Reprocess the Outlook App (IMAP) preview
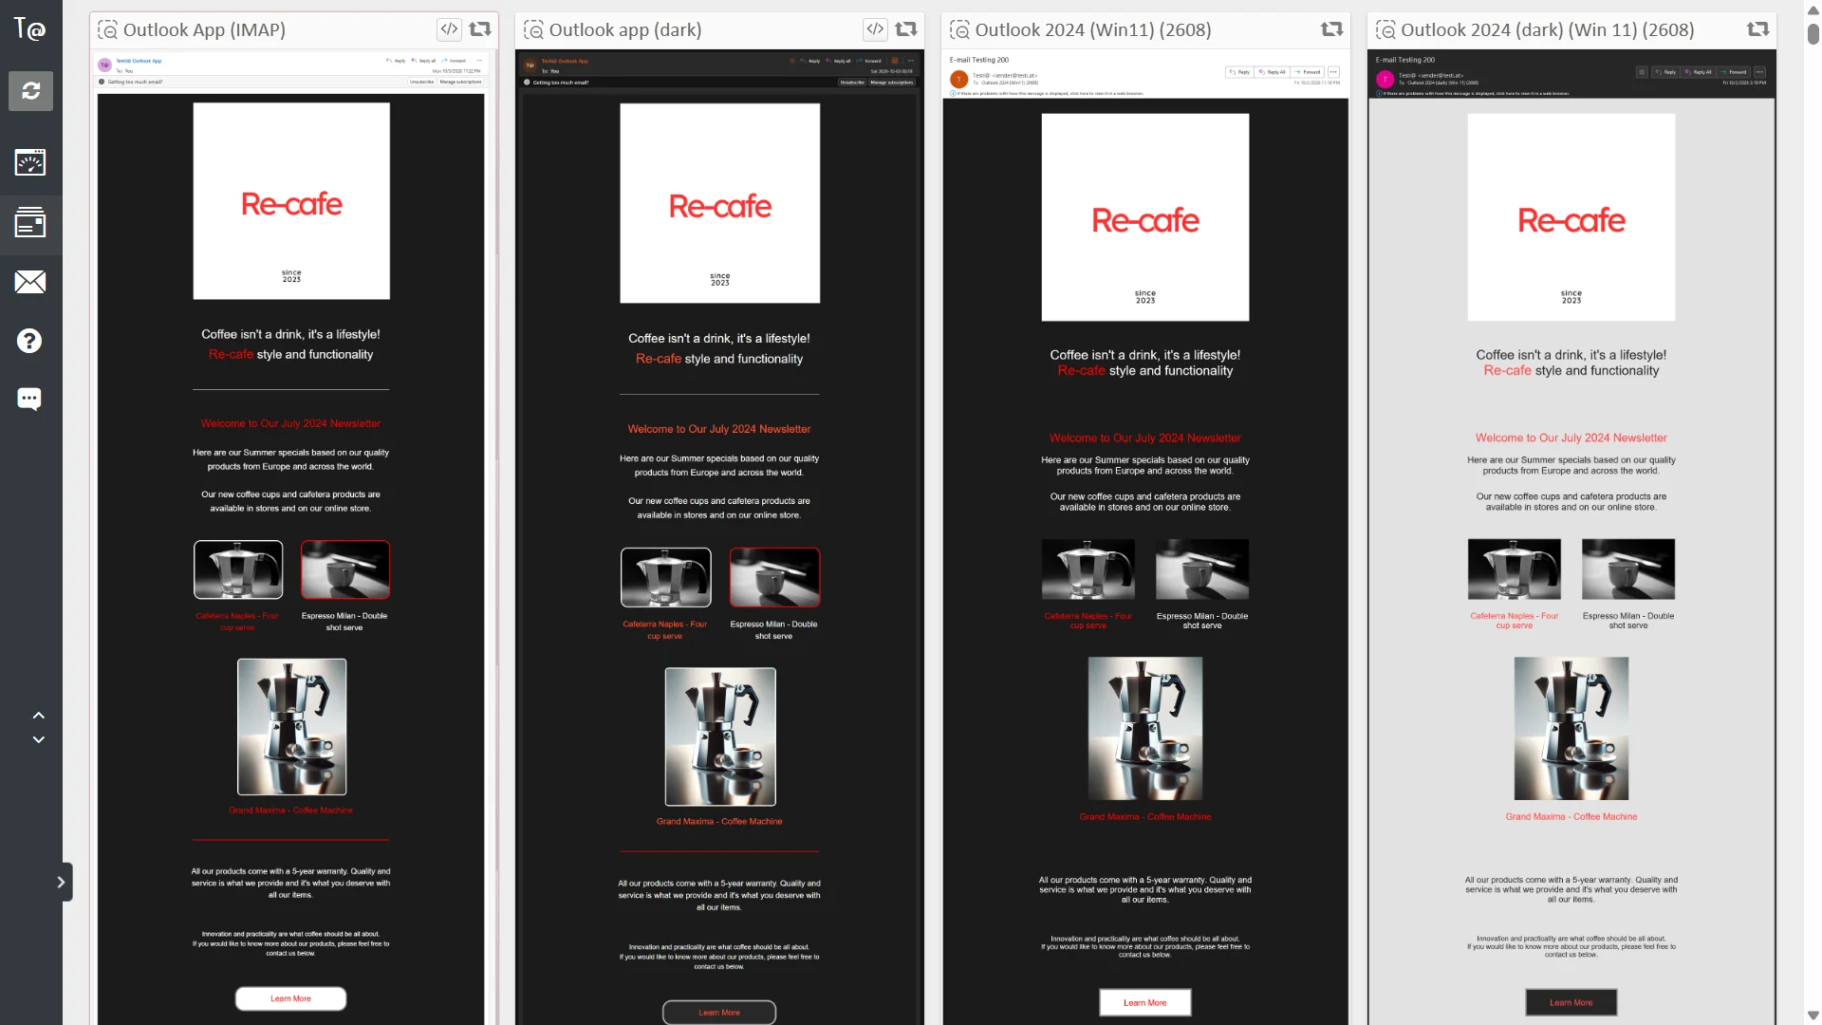Image resolution: width=1822 pixels, height=1025 pixels. (x=480, y=29)
